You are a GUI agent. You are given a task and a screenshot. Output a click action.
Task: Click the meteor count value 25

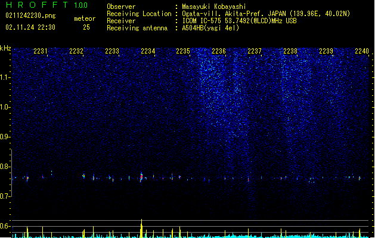pyautogui.click(x=86, y=27)
